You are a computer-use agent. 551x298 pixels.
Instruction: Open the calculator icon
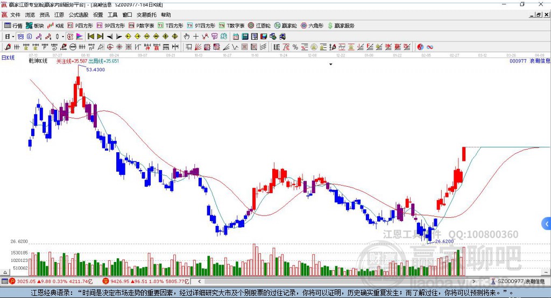pyautogui.click(x=245, y=37)
